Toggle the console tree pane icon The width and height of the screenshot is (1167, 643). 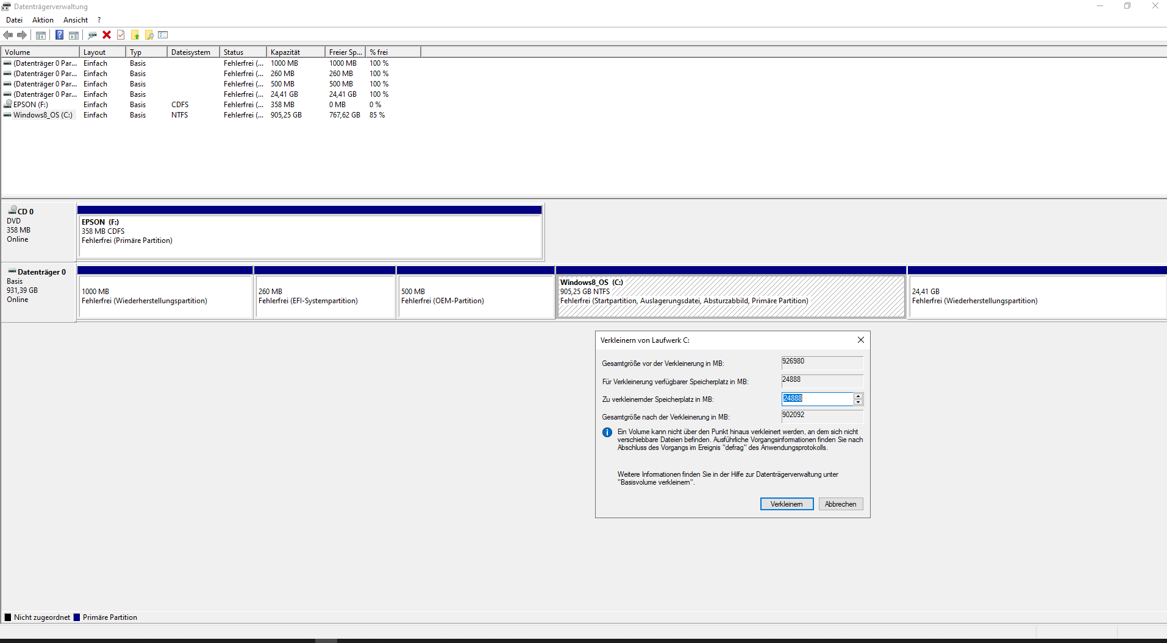(x=41, y=35)
